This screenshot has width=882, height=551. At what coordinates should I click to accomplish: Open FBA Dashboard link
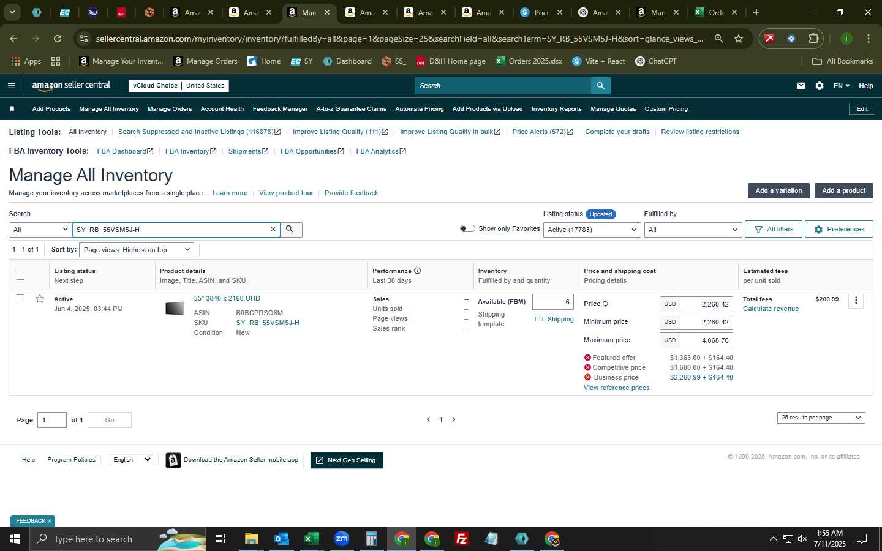[125, 151]
